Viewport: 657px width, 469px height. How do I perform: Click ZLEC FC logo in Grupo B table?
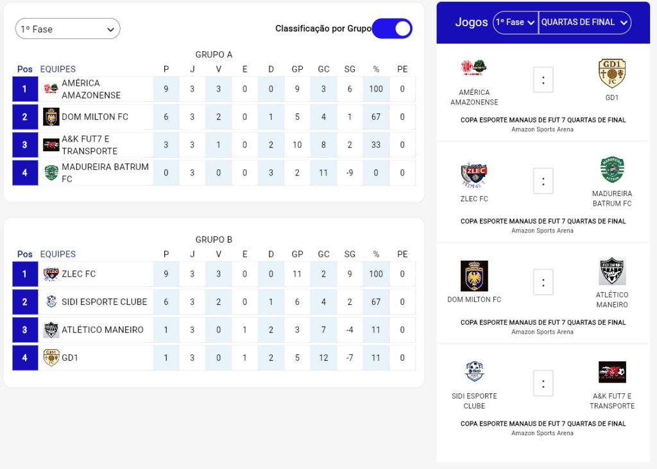click(51, 274)
